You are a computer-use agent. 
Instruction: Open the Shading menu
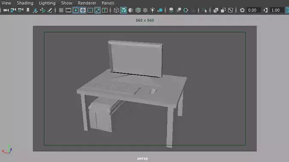pos(25,3)
